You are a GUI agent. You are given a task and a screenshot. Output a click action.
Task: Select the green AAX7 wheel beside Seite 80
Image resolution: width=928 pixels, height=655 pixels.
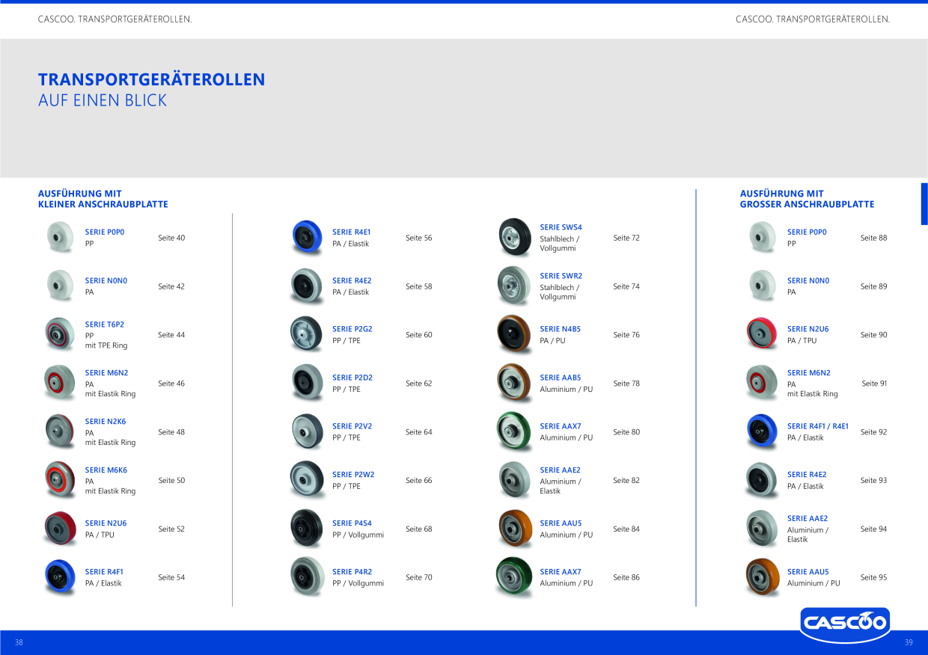pos(515,431)
